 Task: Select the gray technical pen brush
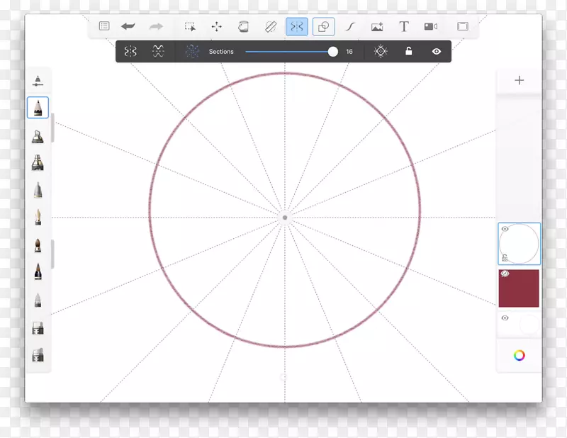38,190
